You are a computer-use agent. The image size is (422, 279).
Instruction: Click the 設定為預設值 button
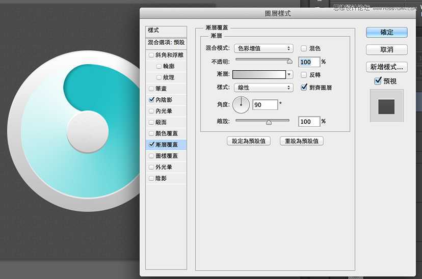coord(248,141)
